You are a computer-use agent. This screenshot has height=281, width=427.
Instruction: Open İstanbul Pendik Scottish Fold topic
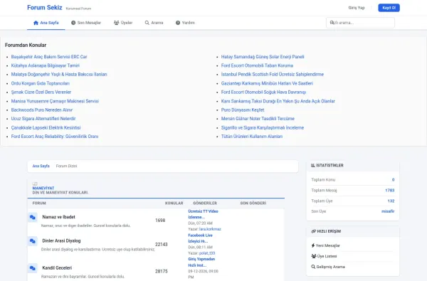(273, 74)
